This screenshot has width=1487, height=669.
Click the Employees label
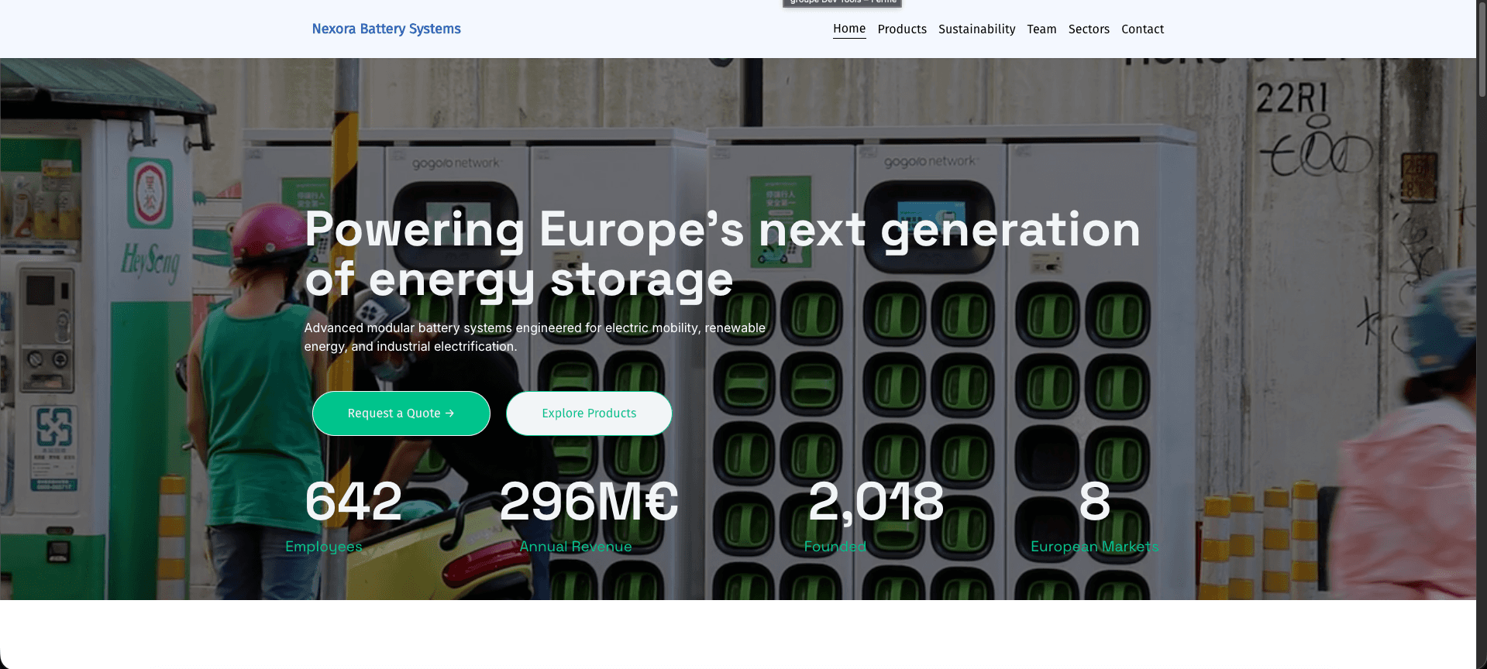(x=324, y=547)
